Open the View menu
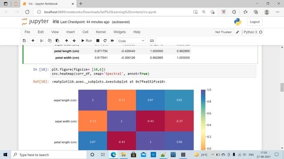Image resolution: width=284 pixels, height=159 pixels. pos(55,32)
